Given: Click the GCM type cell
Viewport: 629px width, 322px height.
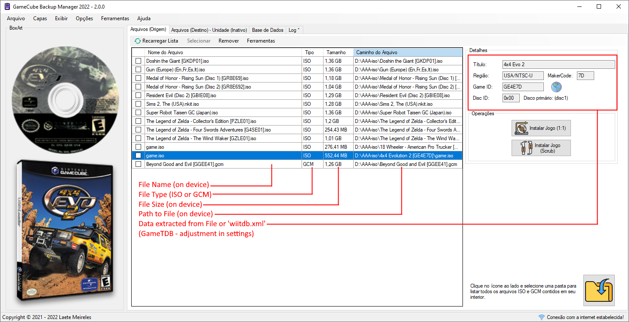Looking at the screenshot, I should tap(313, 164).
